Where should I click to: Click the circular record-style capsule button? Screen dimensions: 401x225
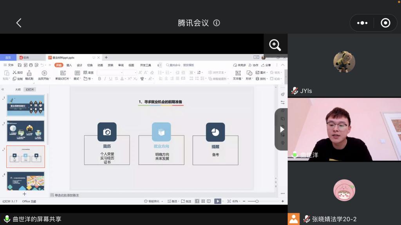coord(385,23)
